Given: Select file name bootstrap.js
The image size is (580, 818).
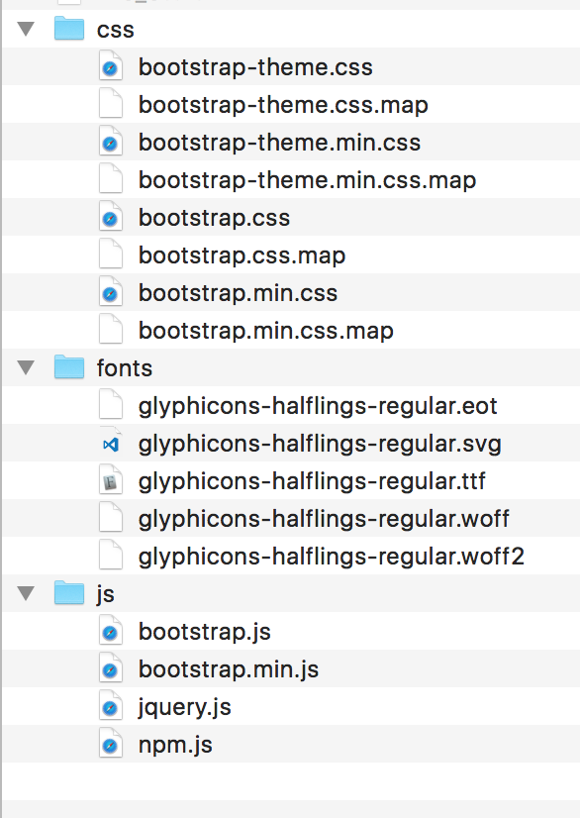Looking at the screenshot, I should pos(205,632).
